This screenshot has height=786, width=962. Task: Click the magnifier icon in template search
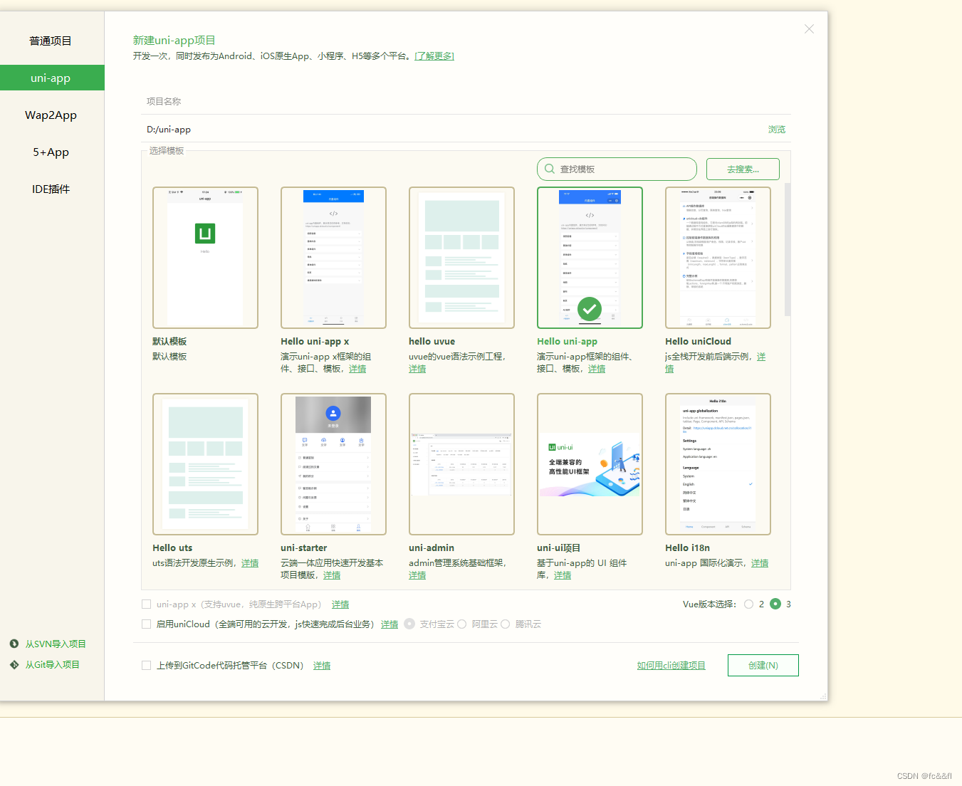[549, 169]
